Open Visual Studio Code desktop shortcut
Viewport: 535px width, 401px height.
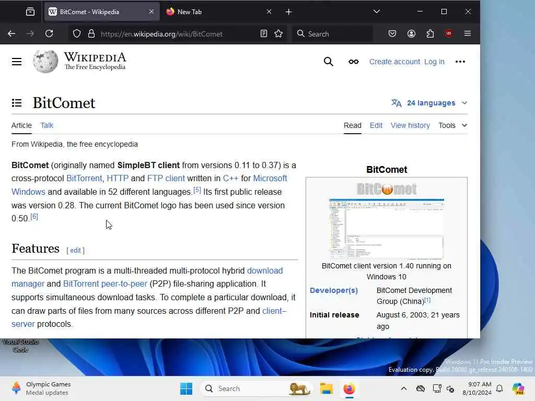[x=20, y=345]
